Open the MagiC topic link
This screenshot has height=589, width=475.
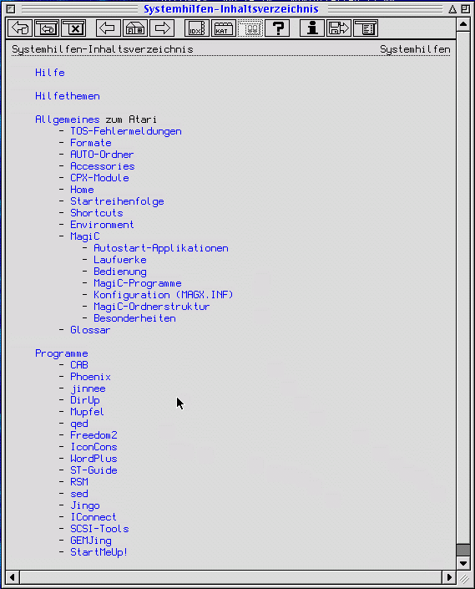85,236
